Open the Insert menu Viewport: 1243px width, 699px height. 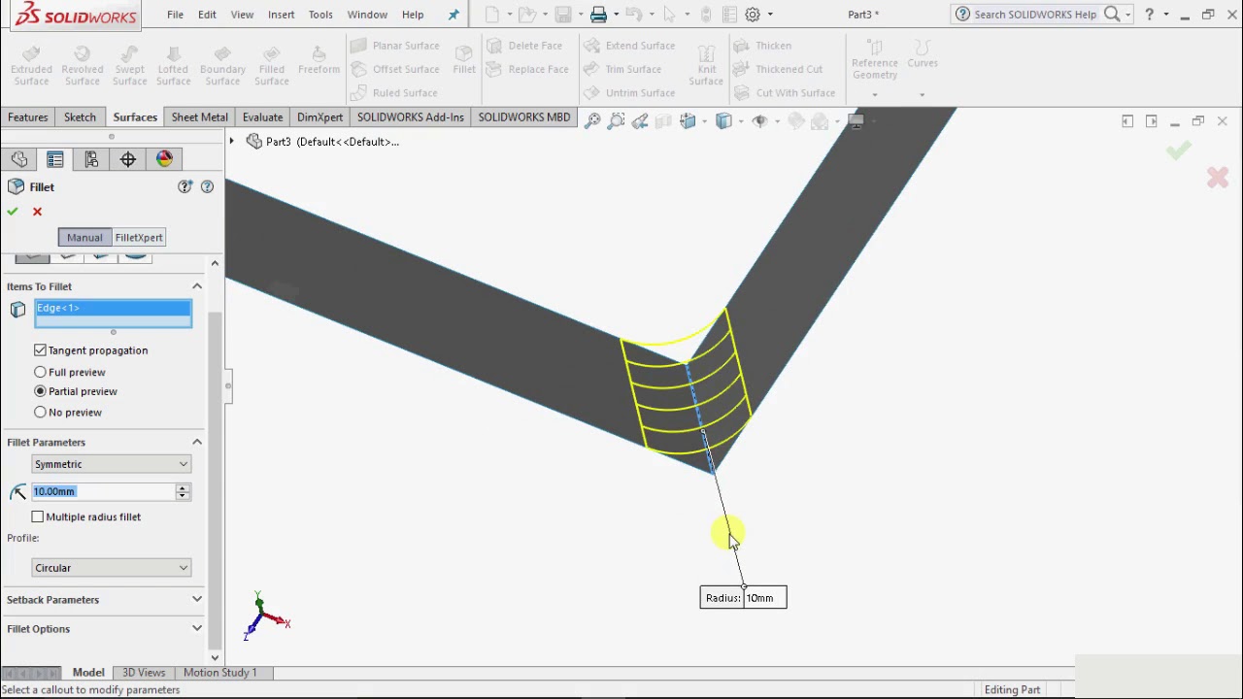point(282,15)
